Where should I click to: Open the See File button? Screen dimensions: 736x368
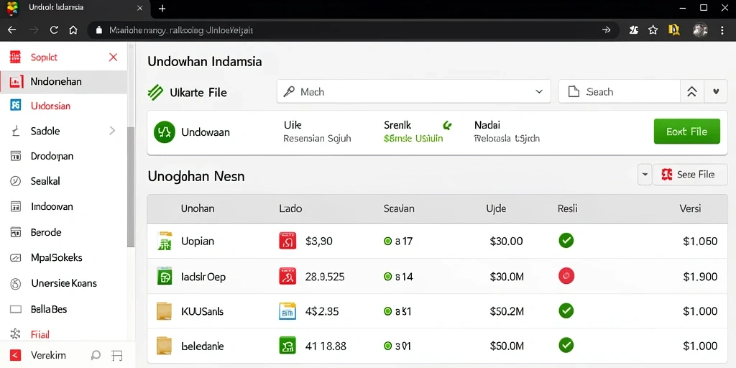[690, 175]
